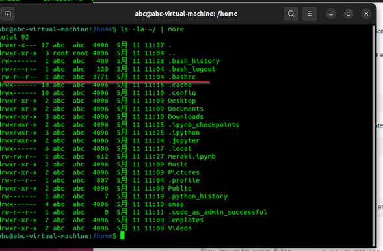Screen dimensions: 383x251
Task: Click the 'total 92' output line
Action: (14, 37)
